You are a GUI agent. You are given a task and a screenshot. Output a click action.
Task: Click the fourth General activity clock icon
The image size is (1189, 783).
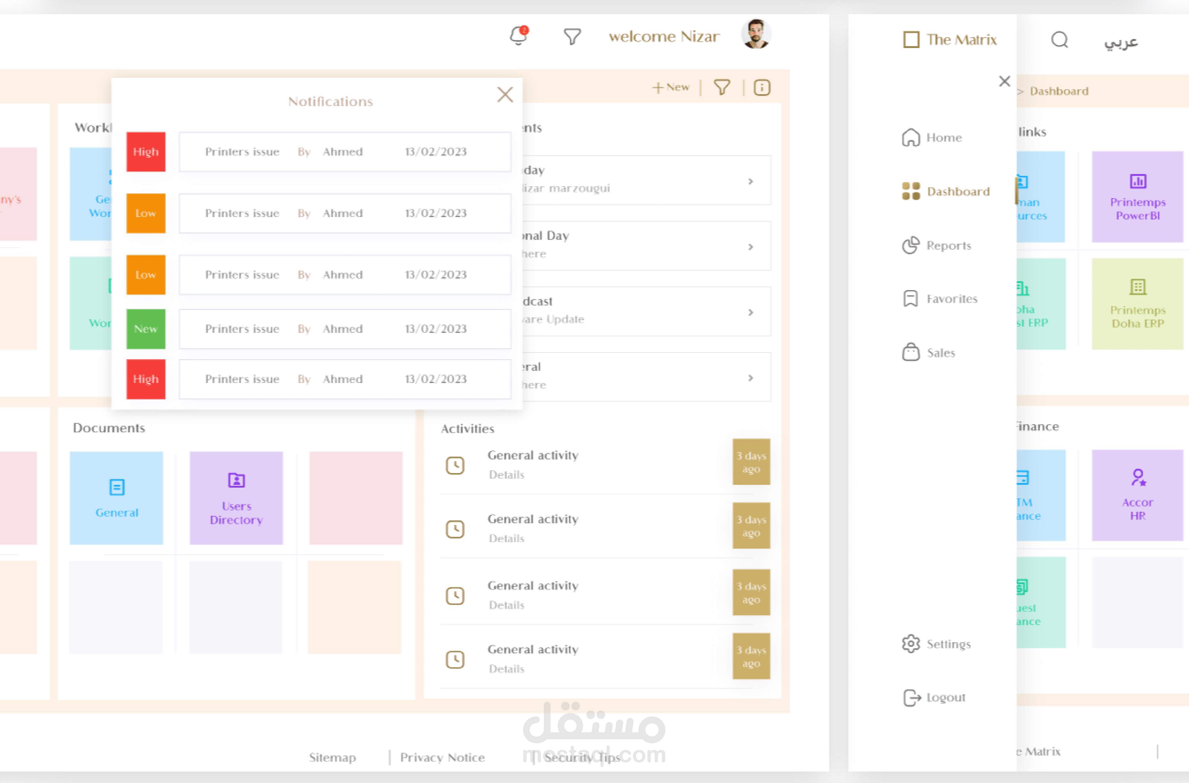pos(455,659)
